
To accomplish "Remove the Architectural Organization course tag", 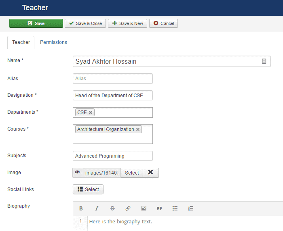I will click(x=138, y=129).
